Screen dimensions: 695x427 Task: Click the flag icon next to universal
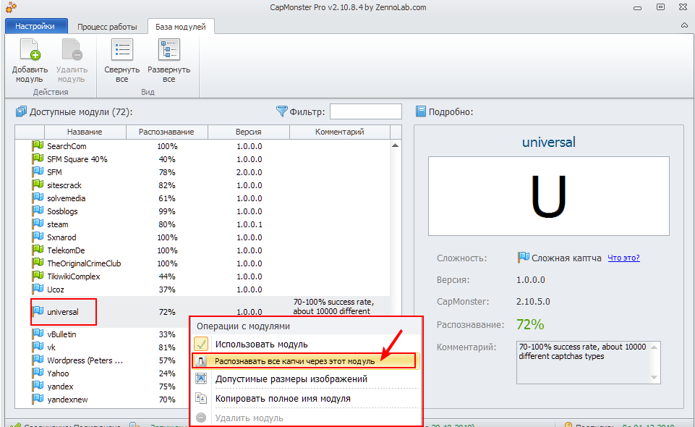[38, 312]
